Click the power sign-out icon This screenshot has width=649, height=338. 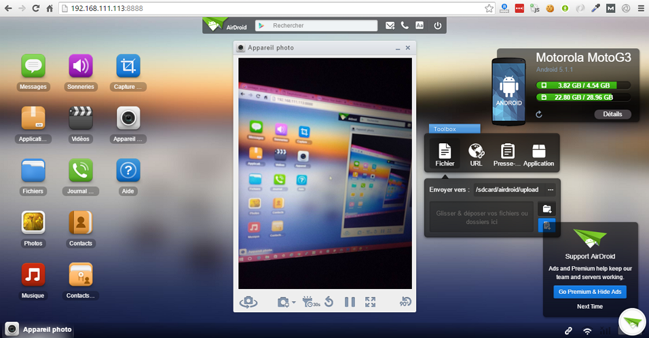pyautogui.click(x=437, y=26)
